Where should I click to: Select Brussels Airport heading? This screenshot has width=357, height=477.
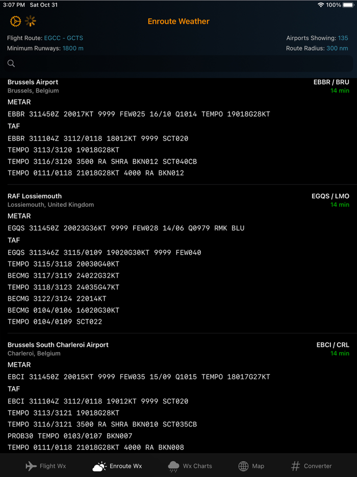coord(33,82)
